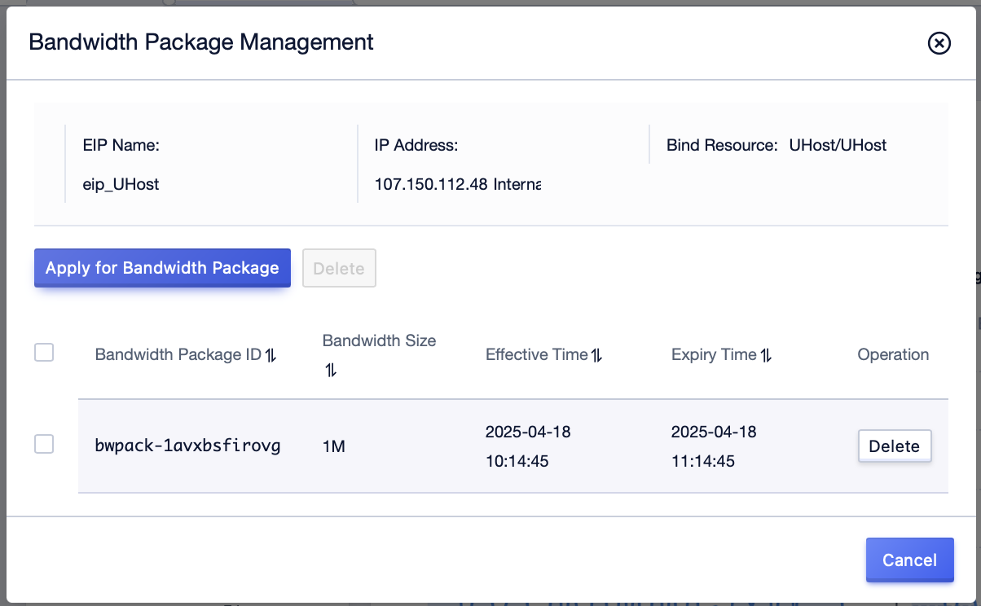981x606 pixels.
Task: Click the greyed-out Delete button beside Apply
Action: 339,268
